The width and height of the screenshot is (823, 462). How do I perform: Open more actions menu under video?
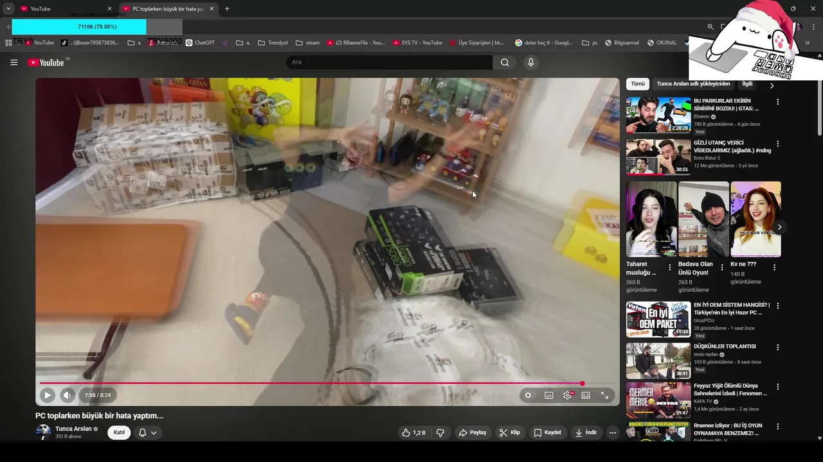(x=613, y=432)
